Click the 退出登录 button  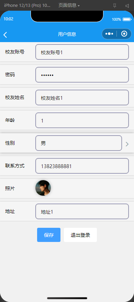pyautogui.click(x=80, y=235)
